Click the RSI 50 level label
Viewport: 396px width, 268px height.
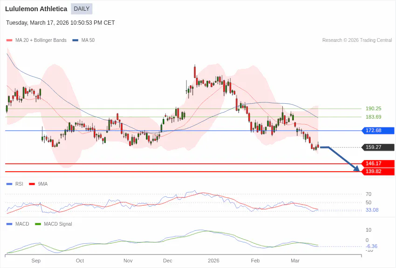point(369,202)
